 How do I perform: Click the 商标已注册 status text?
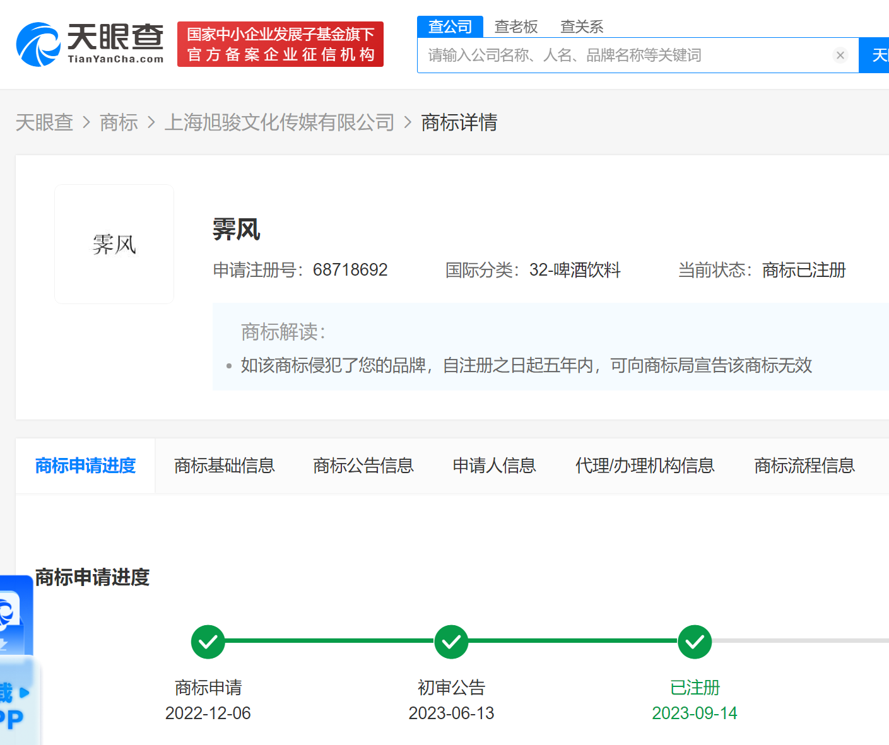click(804, 270)
